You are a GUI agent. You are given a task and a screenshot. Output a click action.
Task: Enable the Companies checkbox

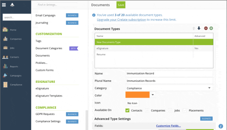[147, 111]
